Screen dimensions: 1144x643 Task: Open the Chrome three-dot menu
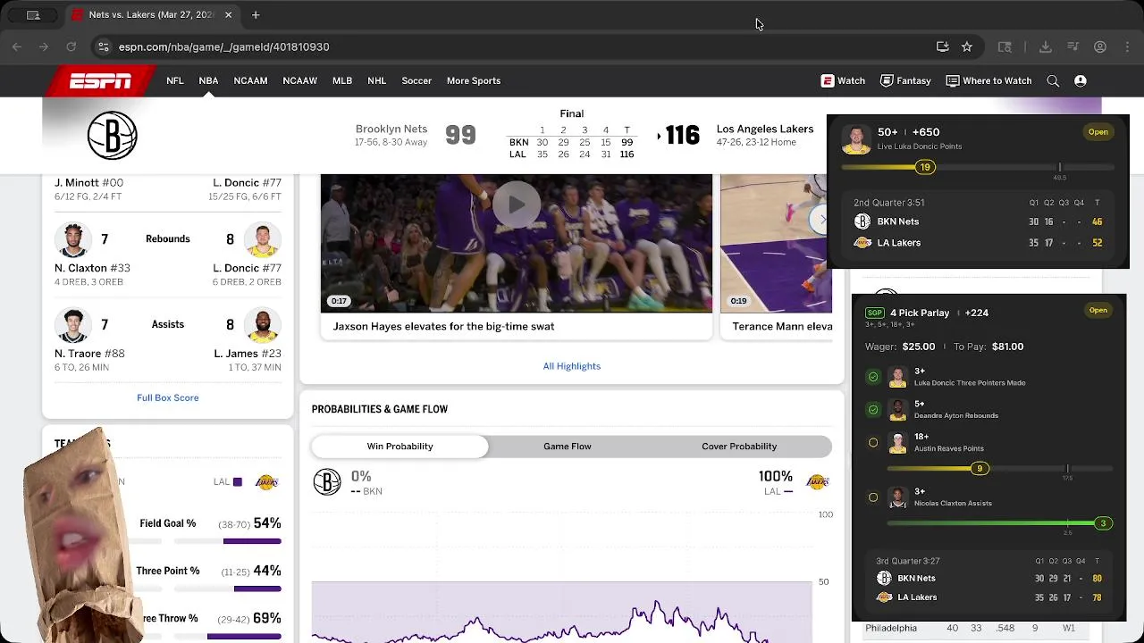(1126, 46)
